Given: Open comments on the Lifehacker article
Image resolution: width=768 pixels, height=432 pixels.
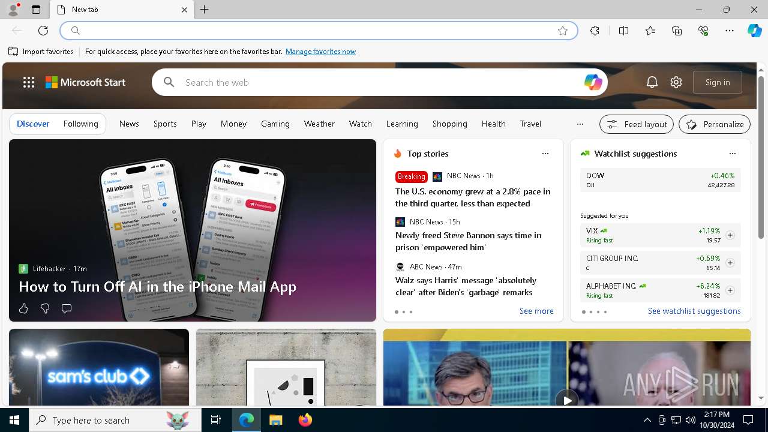Looking at the screenshot, I should tap(67, 308).
